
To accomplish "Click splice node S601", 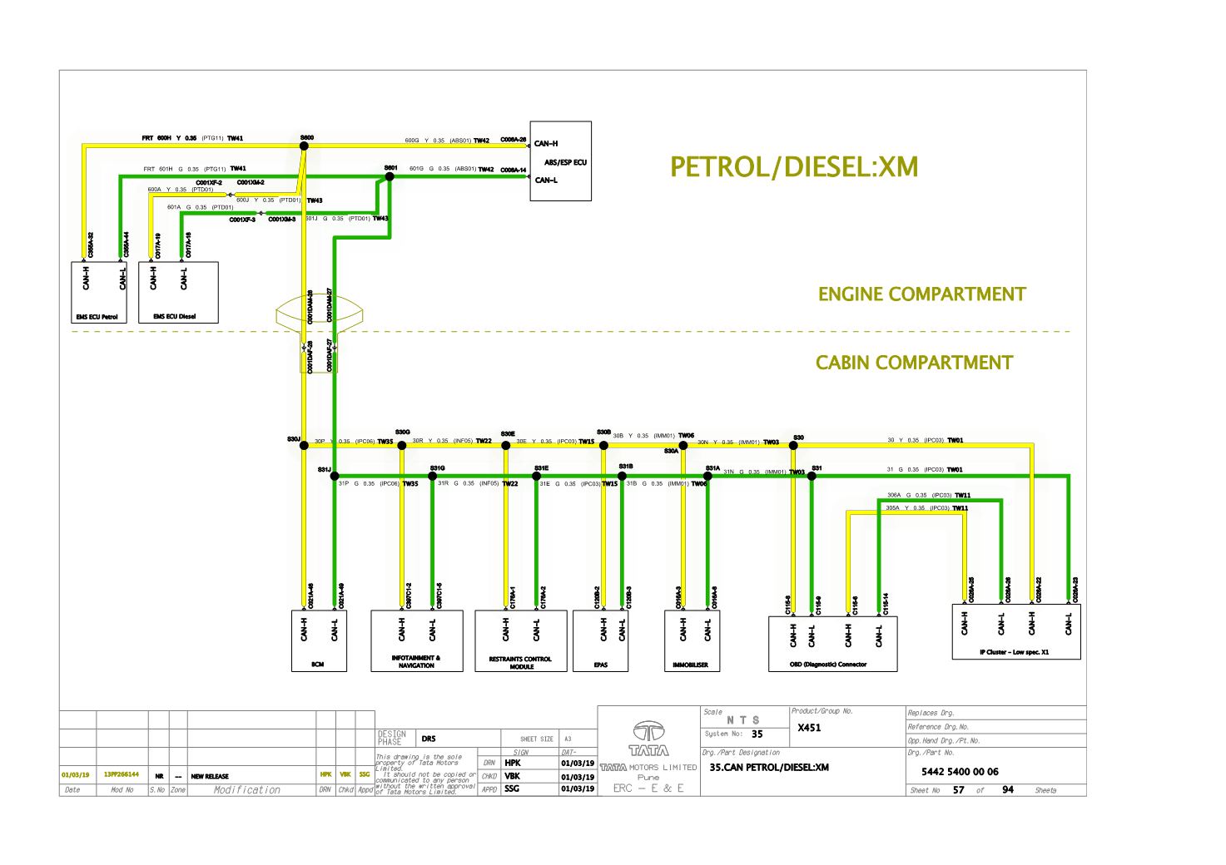I will pos(389,176).
